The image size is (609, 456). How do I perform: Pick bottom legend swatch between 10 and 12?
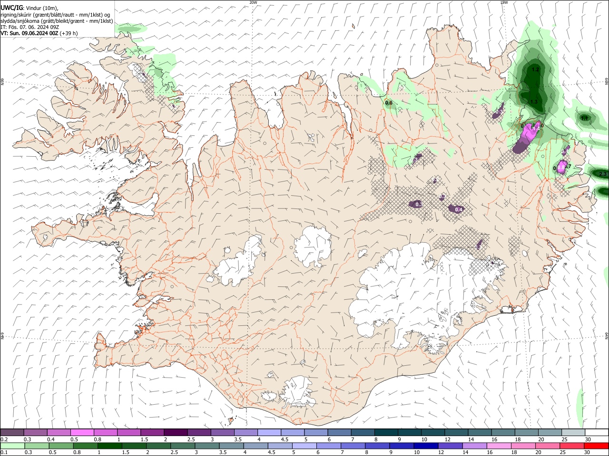[426, 446]
